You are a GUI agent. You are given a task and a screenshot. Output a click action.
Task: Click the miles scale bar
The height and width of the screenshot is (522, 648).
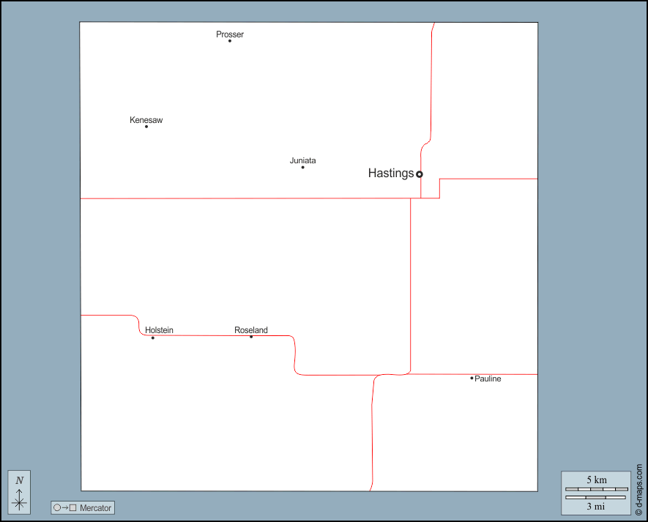595,497
